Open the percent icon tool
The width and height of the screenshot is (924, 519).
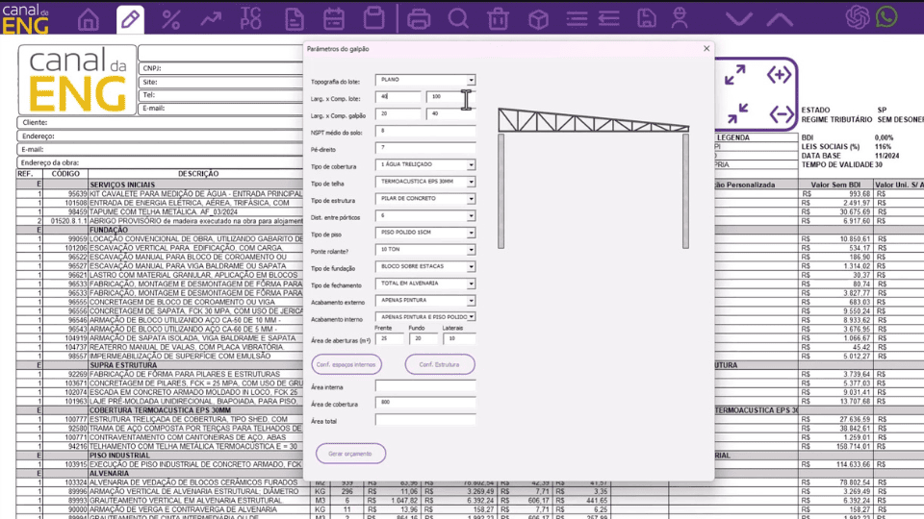(x=171, y=19)
